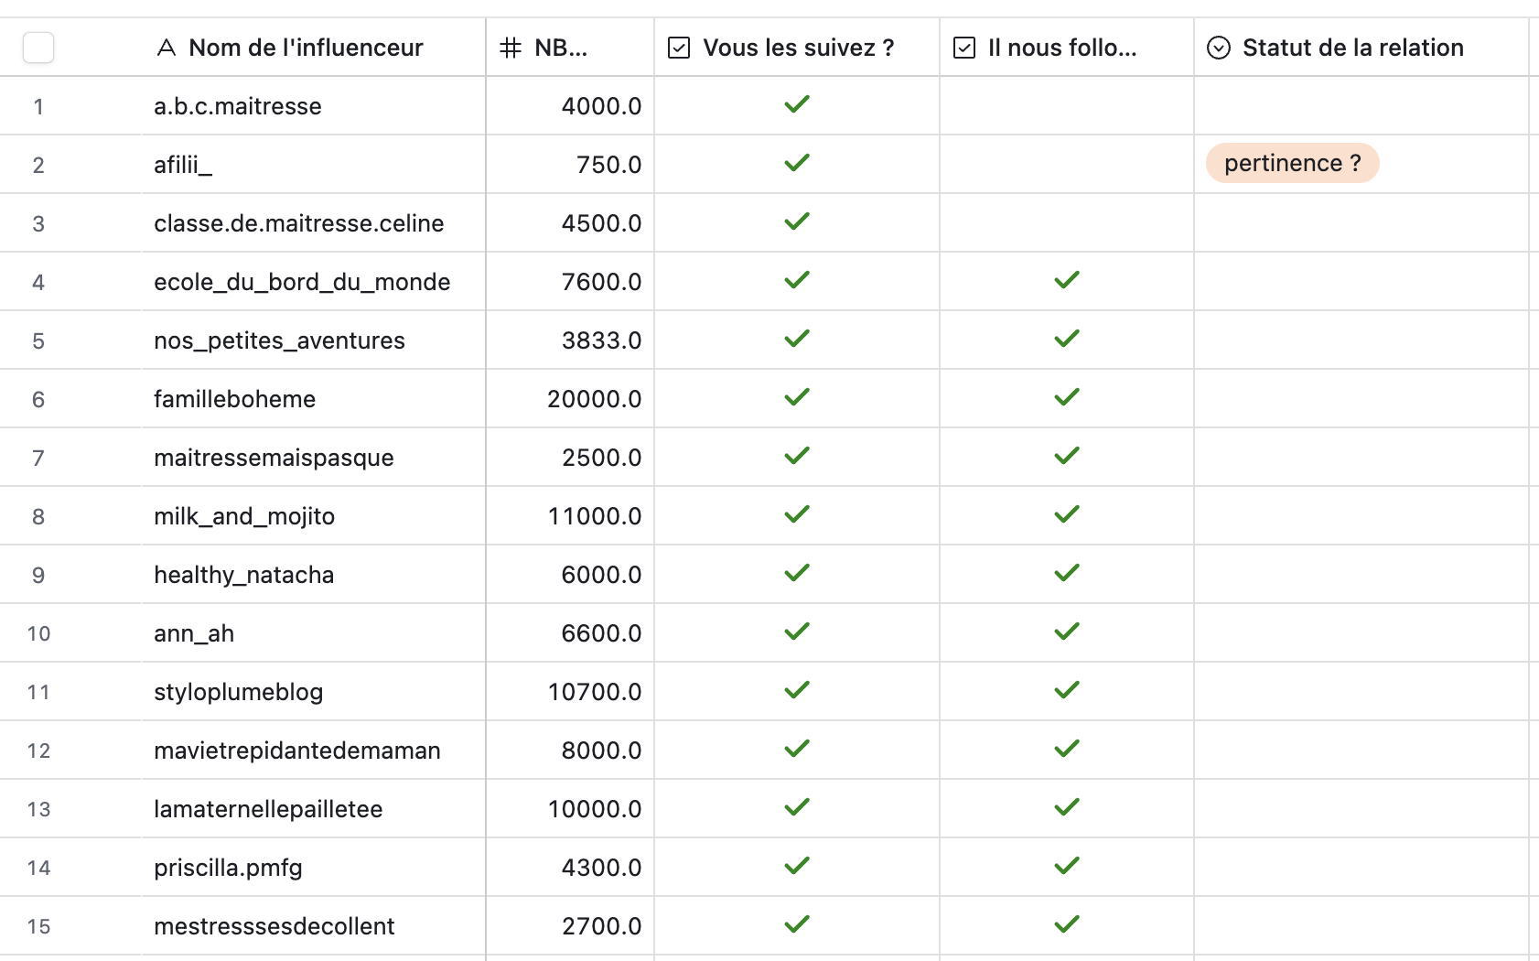Select the ecole_du_bord_du_monde name cell
Viewport: 1539px width, 961px height.
click(x=302, y=282)
